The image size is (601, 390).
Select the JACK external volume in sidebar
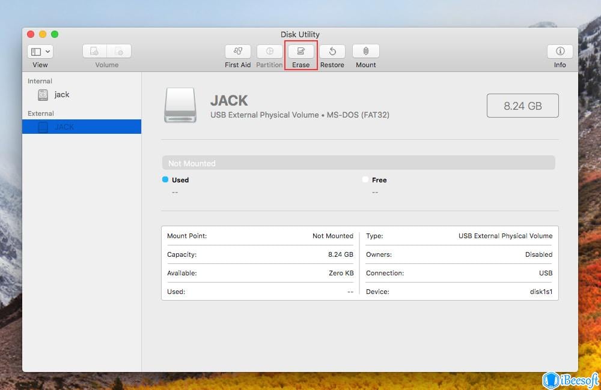pyautogui.click(x=62, y=127)
